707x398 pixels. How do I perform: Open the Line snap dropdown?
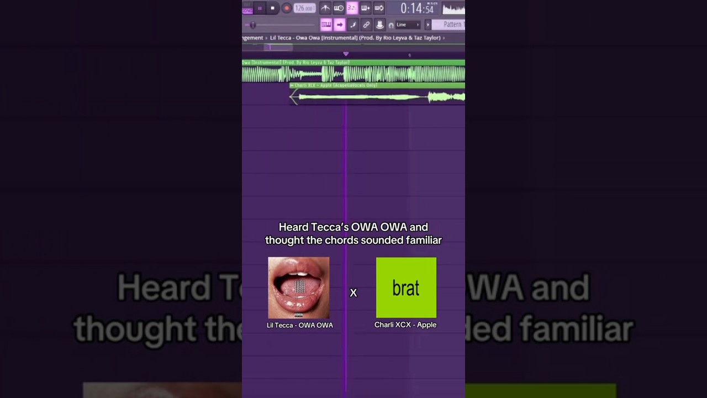[408, 25]
